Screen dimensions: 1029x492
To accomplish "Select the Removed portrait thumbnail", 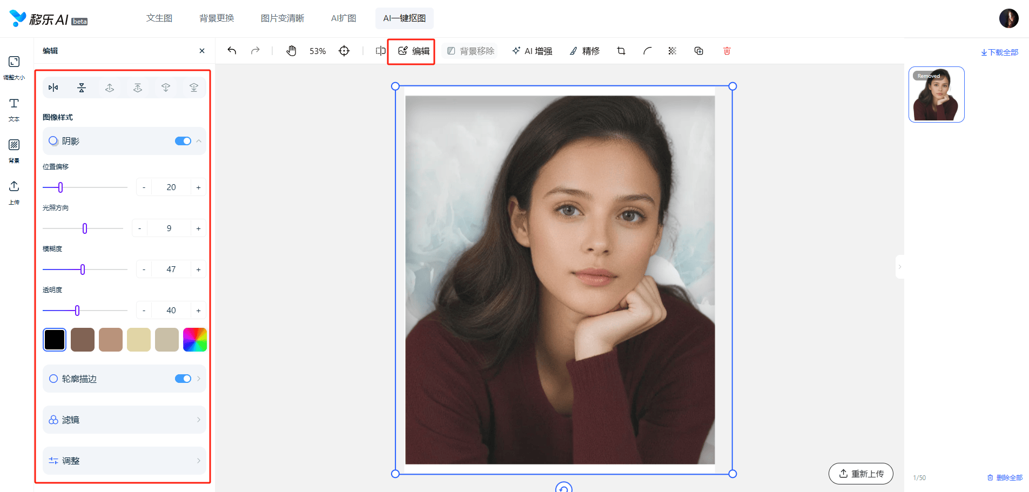I will [x=937, y=95].
